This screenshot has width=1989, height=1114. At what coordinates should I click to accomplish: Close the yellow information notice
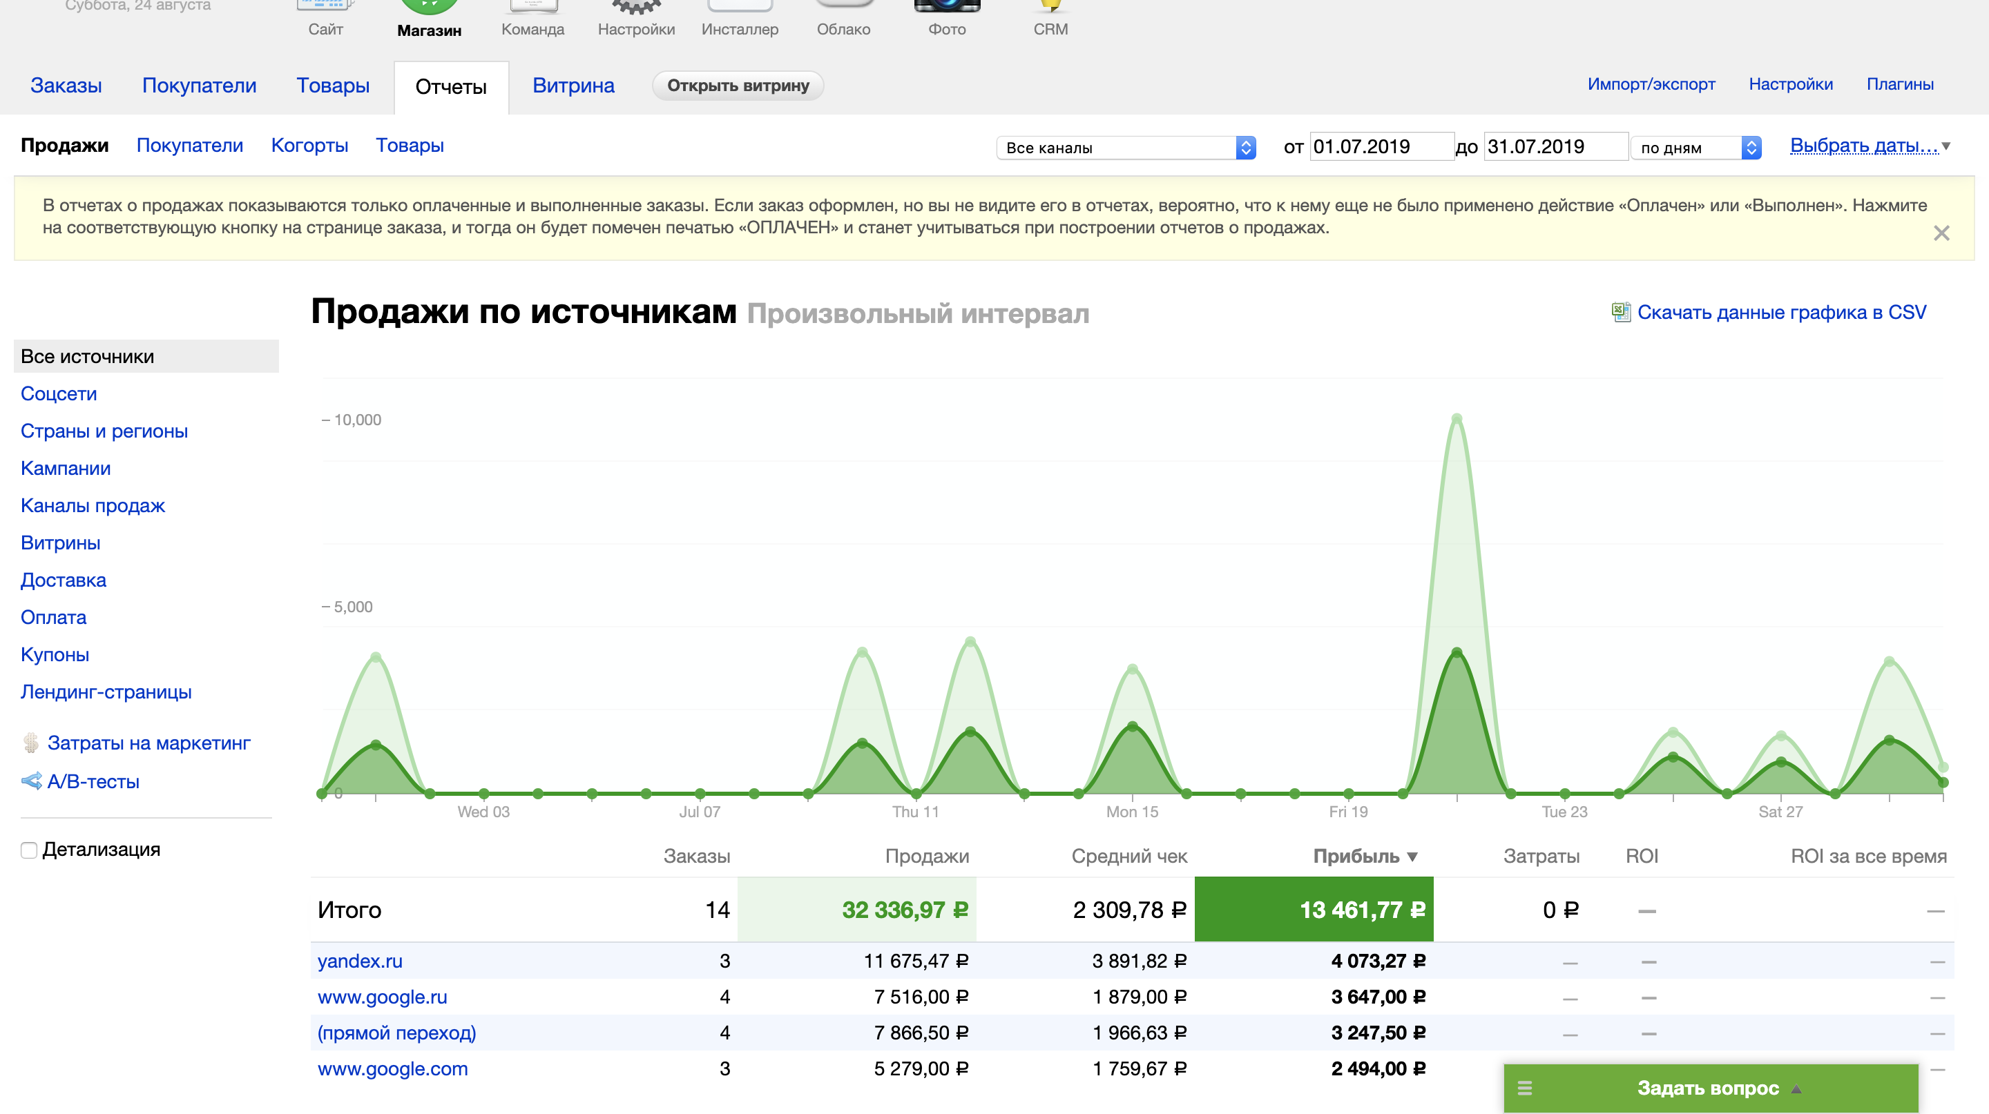click(x=1941, y=233)
